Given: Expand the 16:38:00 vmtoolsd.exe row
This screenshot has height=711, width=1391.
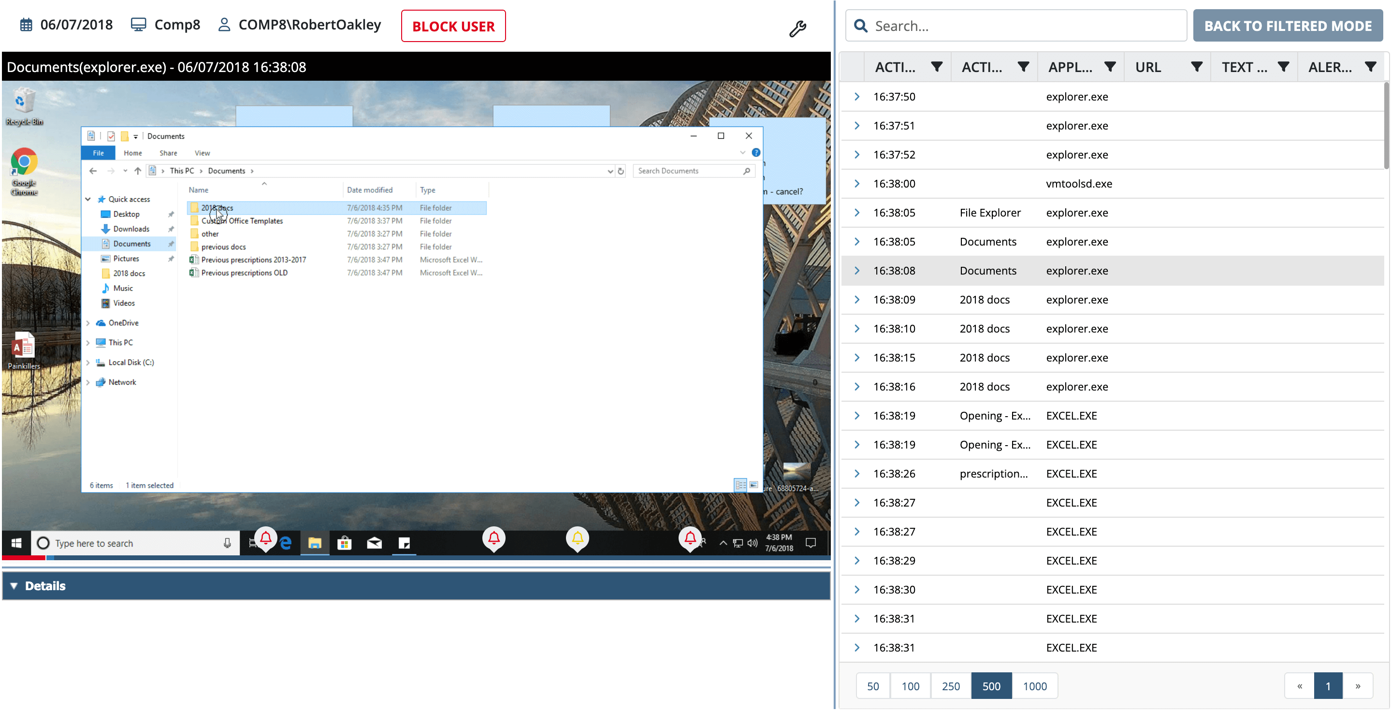Looking at the screenshot, I should (x=857, y=184).
